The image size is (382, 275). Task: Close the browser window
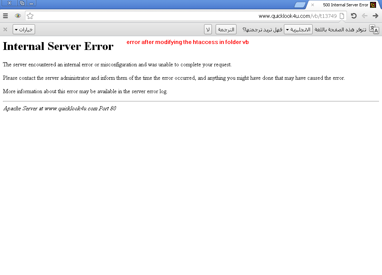[9, 3]
